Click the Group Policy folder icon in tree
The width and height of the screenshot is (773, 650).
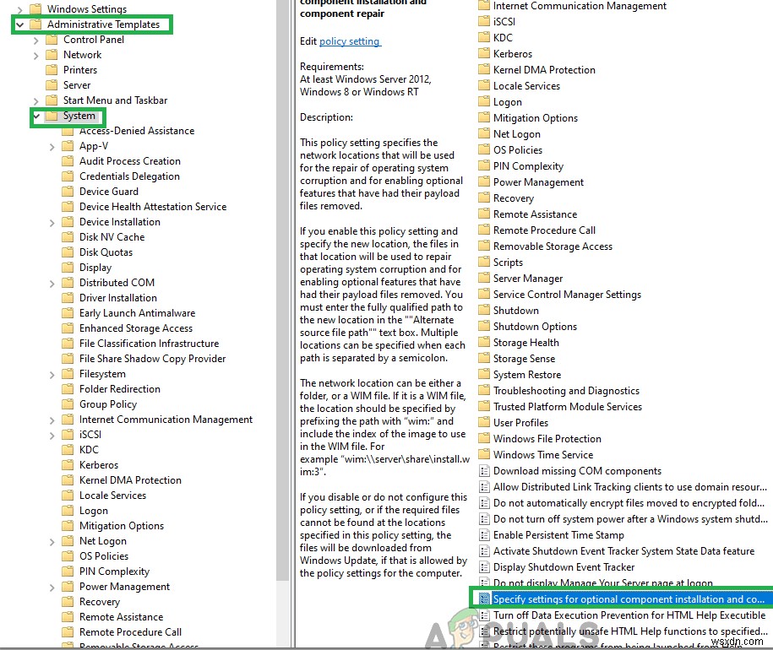68,404
